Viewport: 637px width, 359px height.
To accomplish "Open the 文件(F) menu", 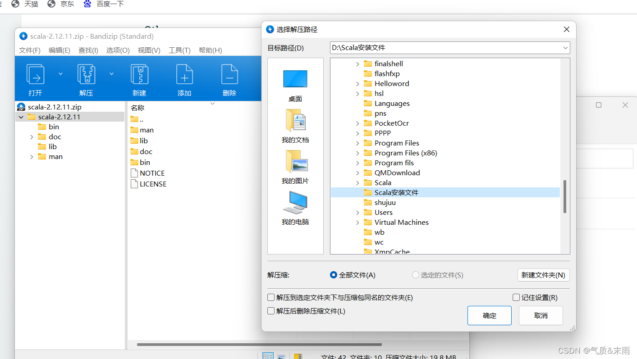I will [x=30, y=50].
